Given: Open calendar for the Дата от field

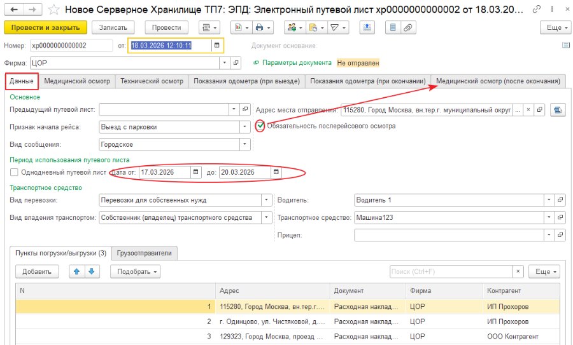Looking at the screenshot, I should click(x=195, y=172).
